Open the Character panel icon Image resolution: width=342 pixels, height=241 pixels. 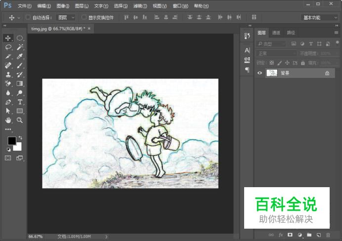coord(247,50)
